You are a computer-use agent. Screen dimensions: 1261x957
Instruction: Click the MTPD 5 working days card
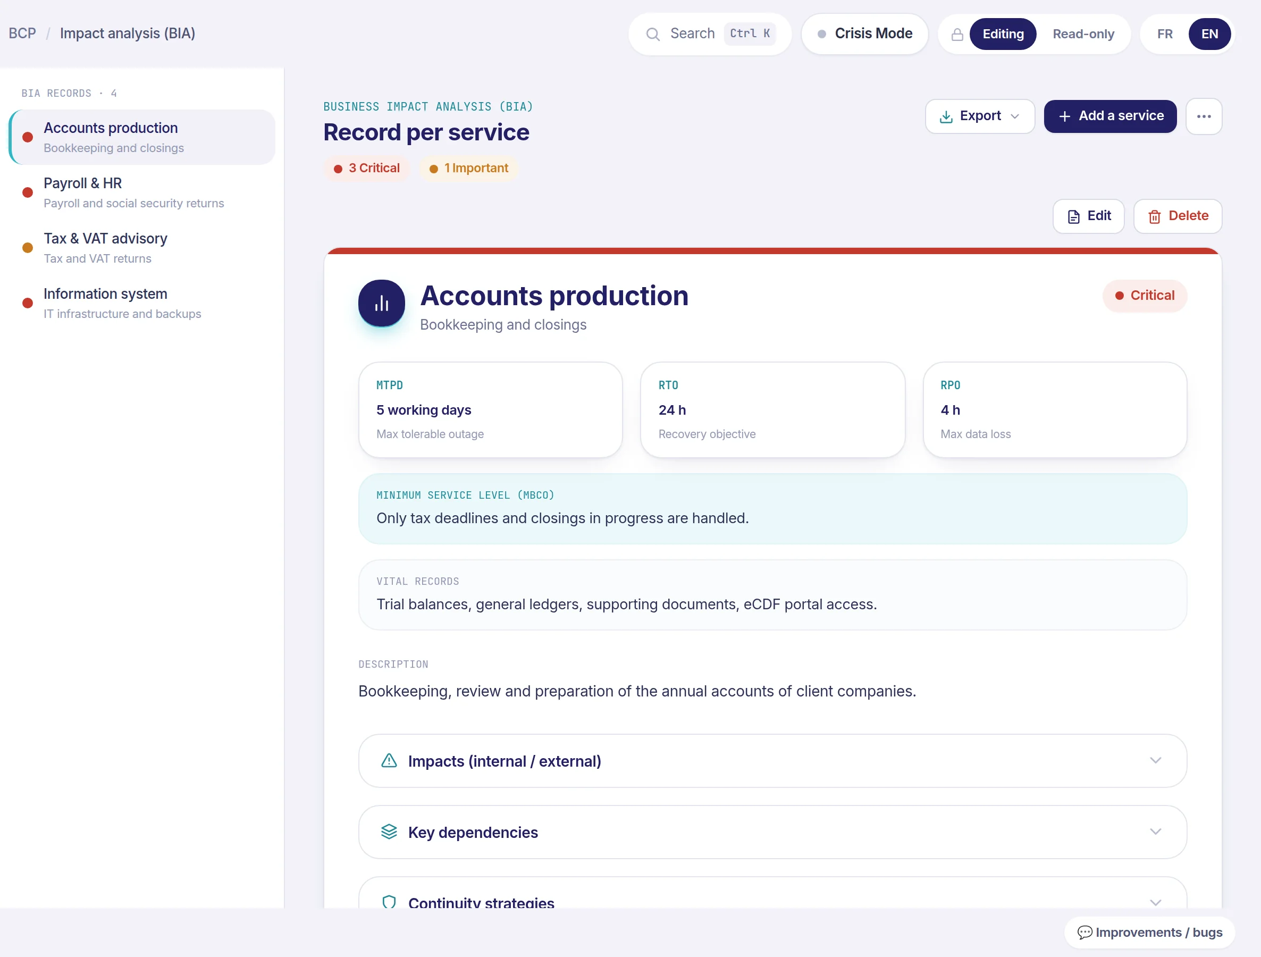(x=490, y=410)
